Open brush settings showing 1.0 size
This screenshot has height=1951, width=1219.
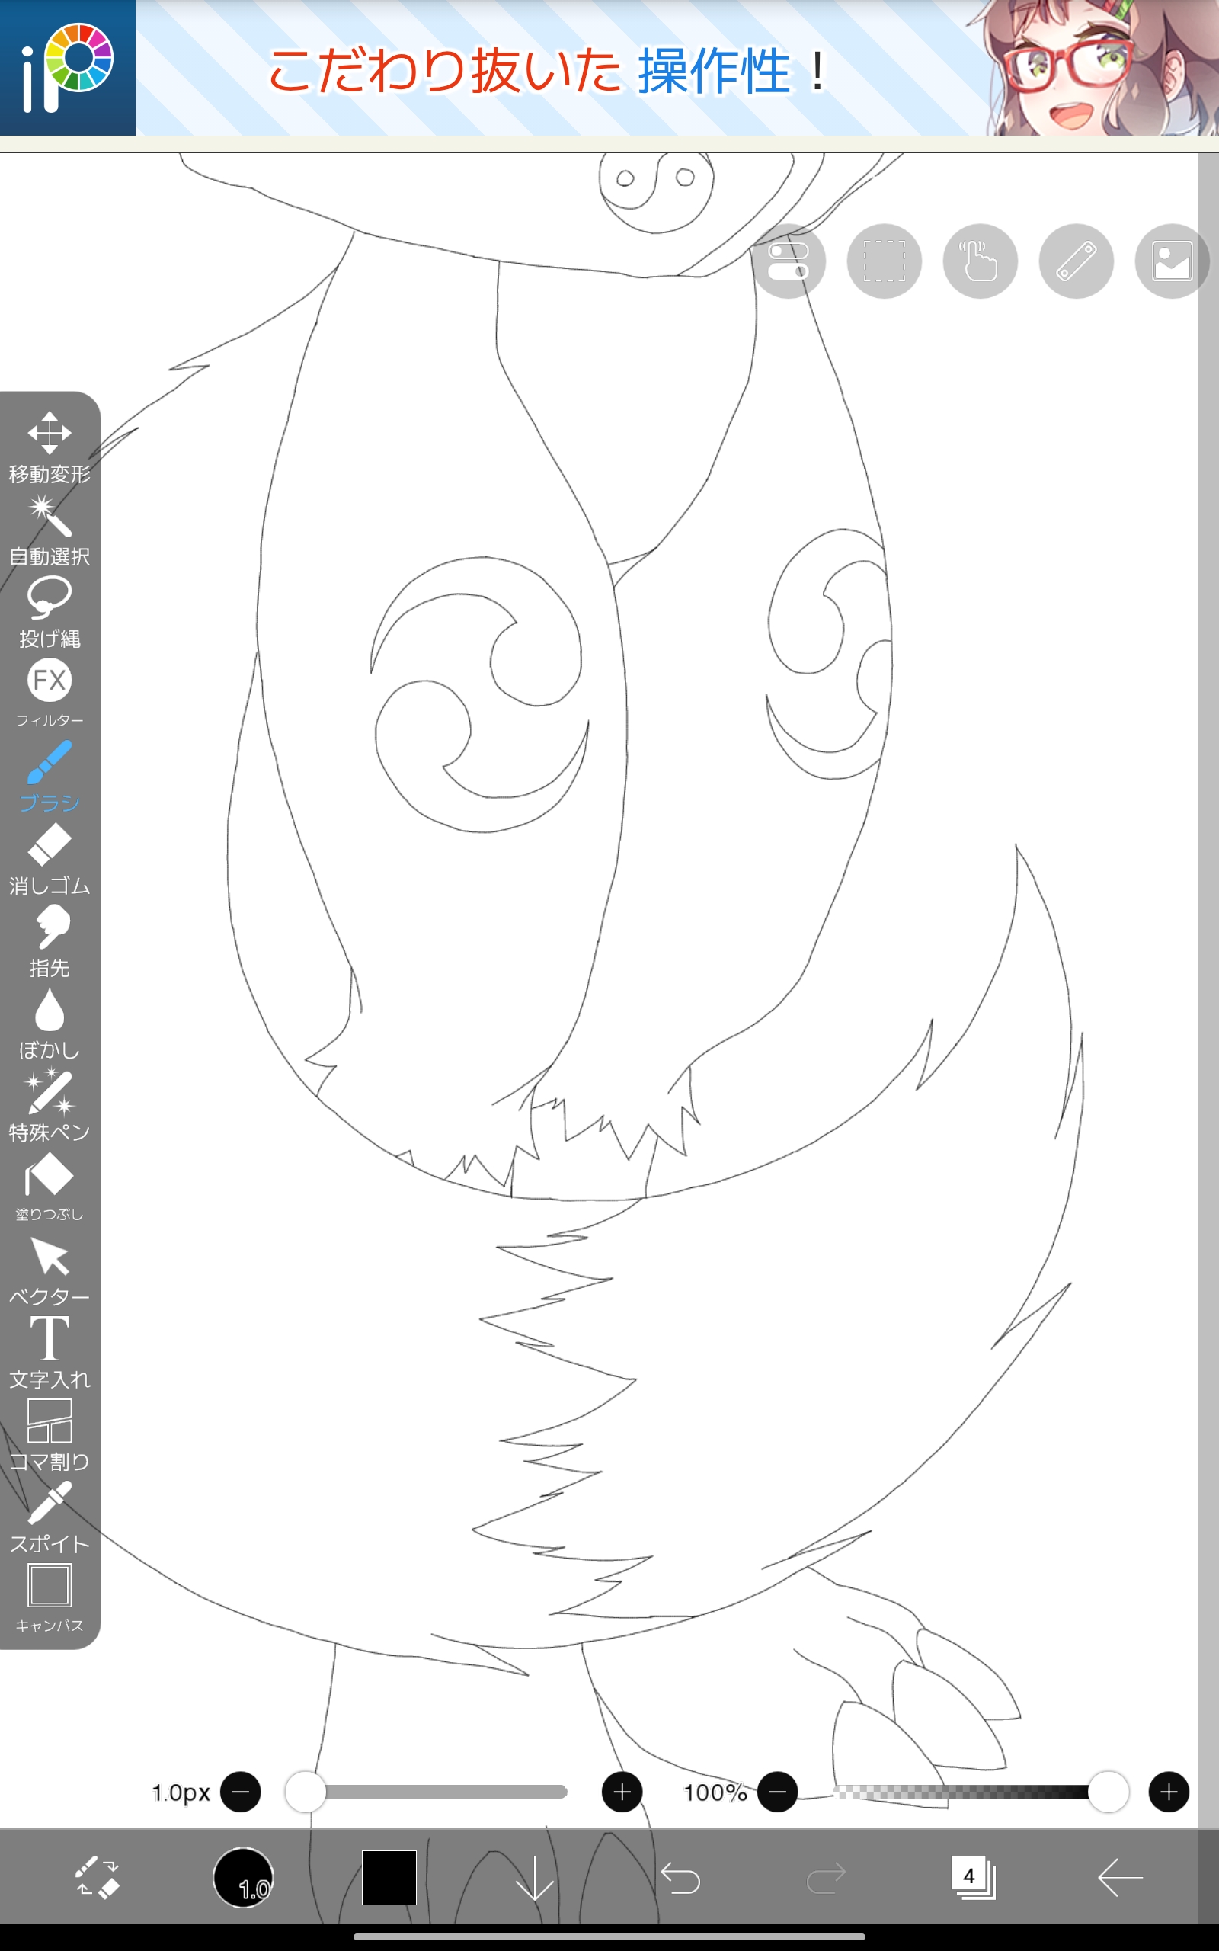click(x=243, y=1878)
